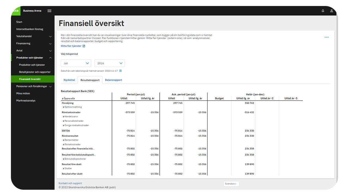Go to Marknadsanalys in the sidebar
This screenshot has width=349, height=196.
pyautogui.click(x=26, y=100)
